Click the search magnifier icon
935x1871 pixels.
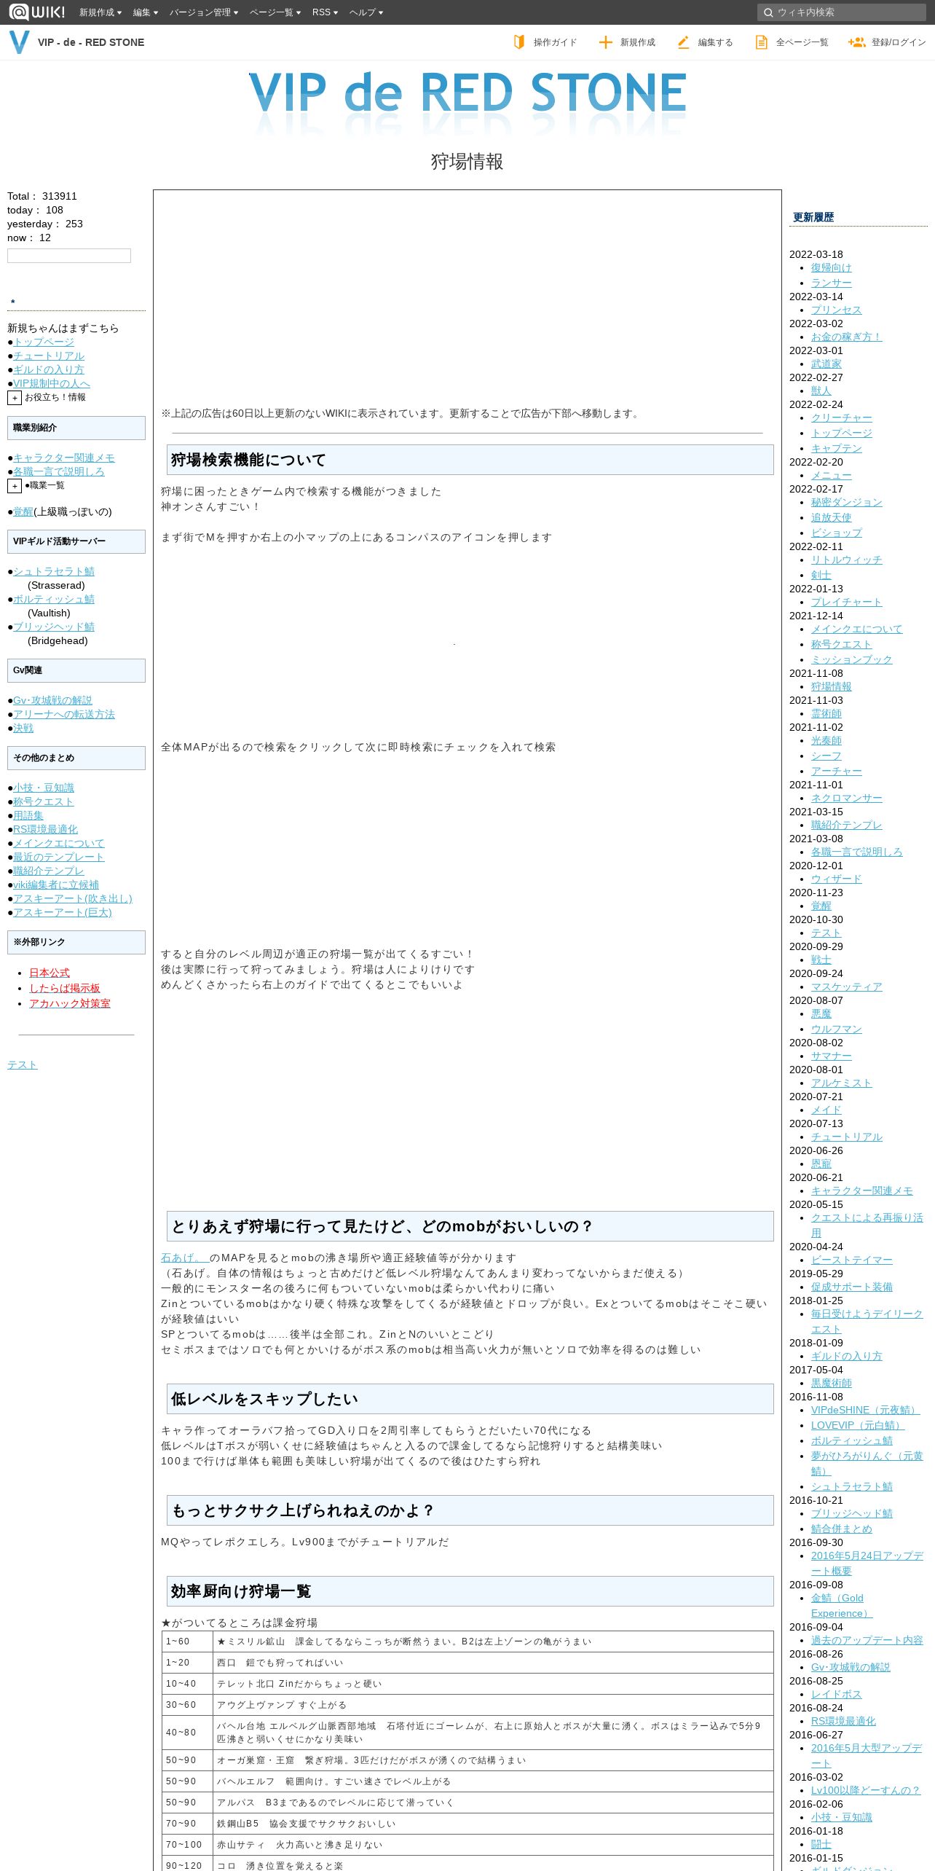tap(768, 12)
